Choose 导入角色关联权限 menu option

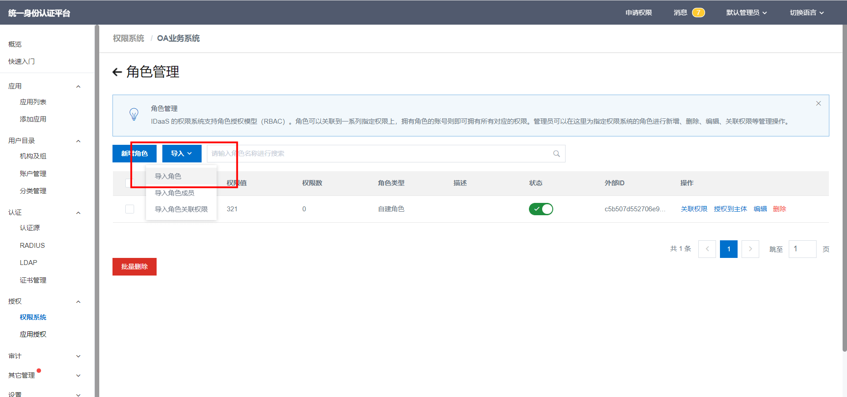pos(181,209)
